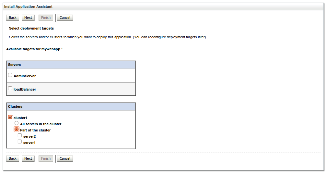Select 'All servers in the cluster' radio
This screenshot has height=173, width=326.
pos(17,123)
